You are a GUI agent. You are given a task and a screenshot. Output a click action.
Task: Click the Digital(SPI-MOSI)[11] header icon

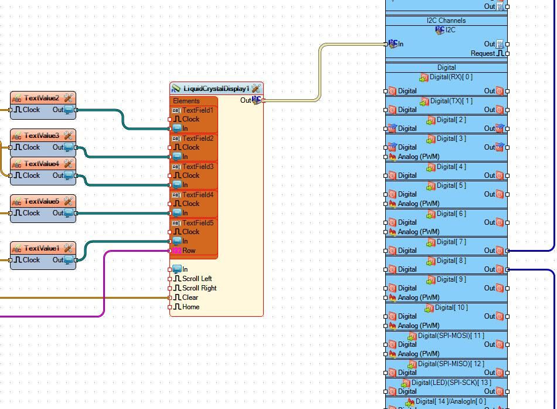pos(412,336)
